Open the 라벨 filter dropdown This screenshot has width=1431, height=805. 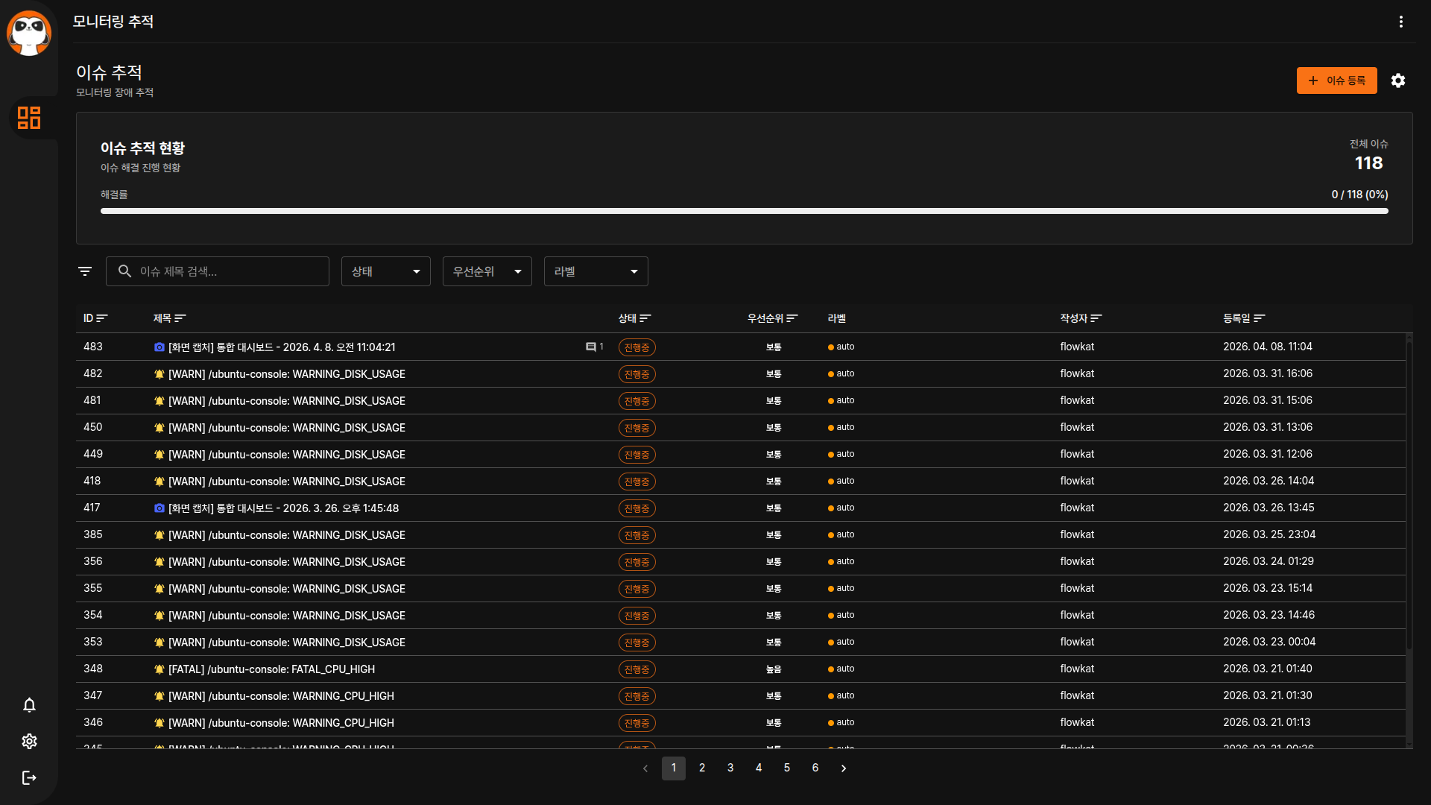pyautogui.click(x=596, y=271)
